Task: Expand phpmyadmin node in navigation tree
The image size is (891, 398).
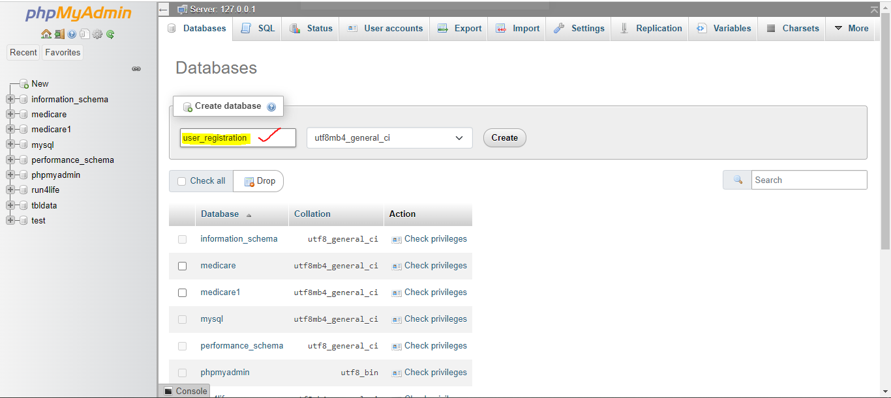Action: tap(10, 175)
